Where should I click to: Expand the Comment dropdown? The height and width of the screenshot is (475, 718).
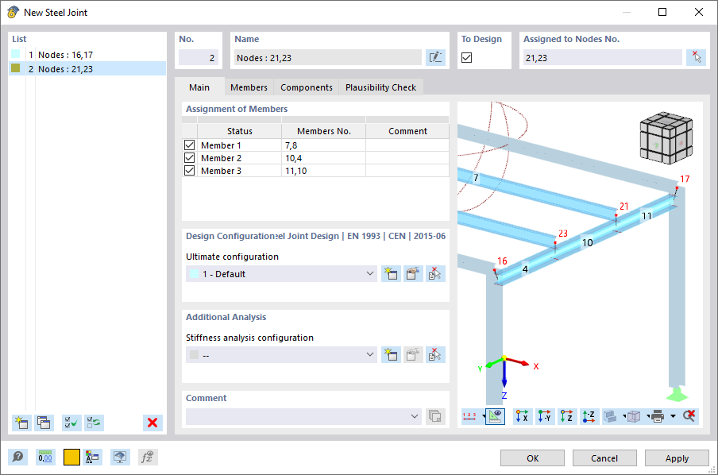pos(415,416)
